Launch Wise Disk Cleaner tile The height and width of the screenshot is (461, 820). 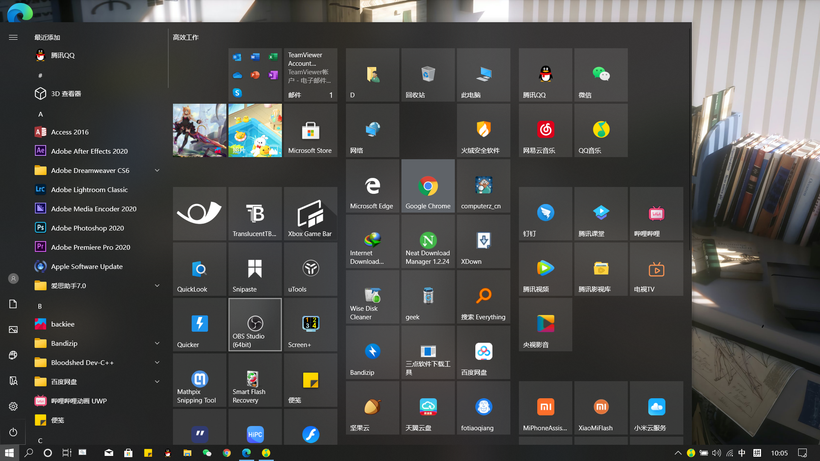pos(372,297)
